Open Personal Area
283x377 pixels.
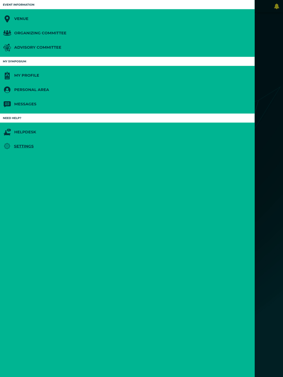32,90
